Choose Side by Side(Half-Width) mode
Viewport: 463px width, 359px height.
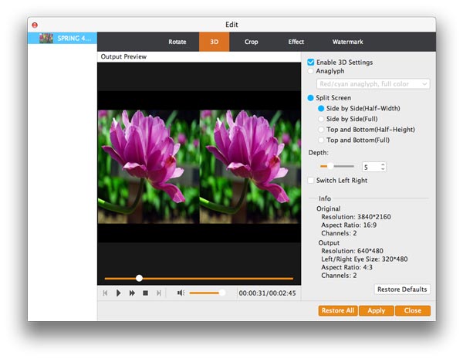pyautogui.click(x=321, y=108)
